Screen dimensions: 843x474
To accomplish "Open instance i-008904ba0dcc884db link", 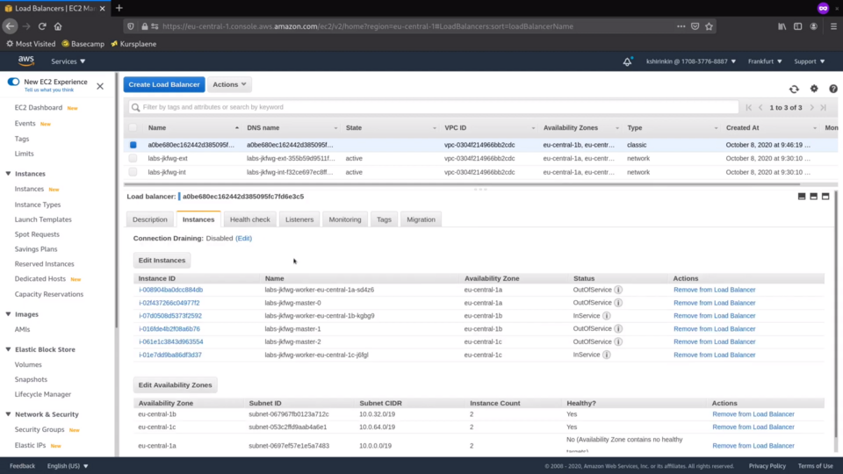I will pos(171,290).
